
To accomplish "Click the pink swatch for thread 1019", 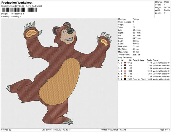I will [125, 71].
